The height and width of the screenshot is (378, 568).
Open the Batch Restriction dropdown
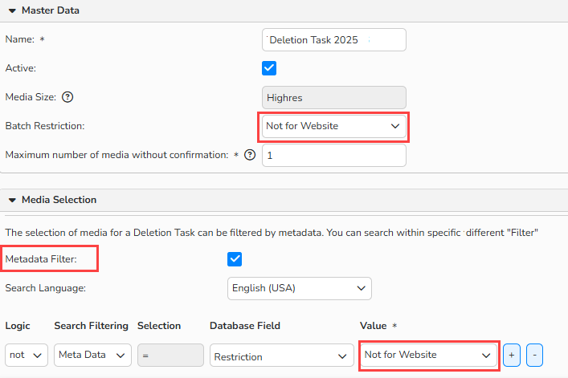coord(333,126)
